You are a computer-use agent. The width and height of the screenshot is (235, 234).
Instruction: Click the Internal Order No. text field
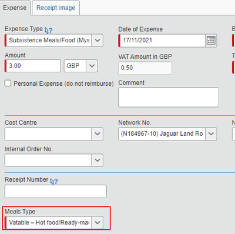click(48, 160)
